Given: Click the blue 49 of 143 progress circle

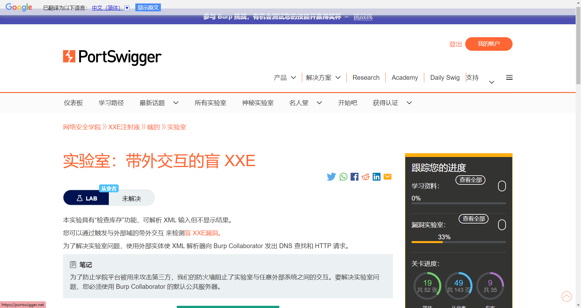Looking at the screenshot, I should pyautogui.click(x=459, y=286).
